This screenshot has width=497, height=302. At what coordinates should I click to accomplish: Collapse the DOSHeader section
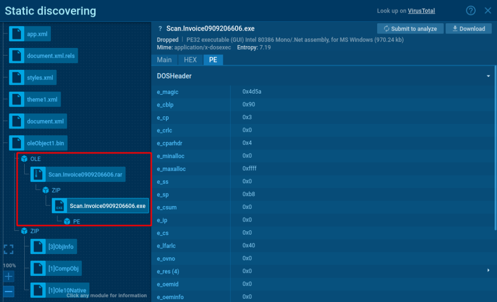pyautogui.click(x=488, y=76)
